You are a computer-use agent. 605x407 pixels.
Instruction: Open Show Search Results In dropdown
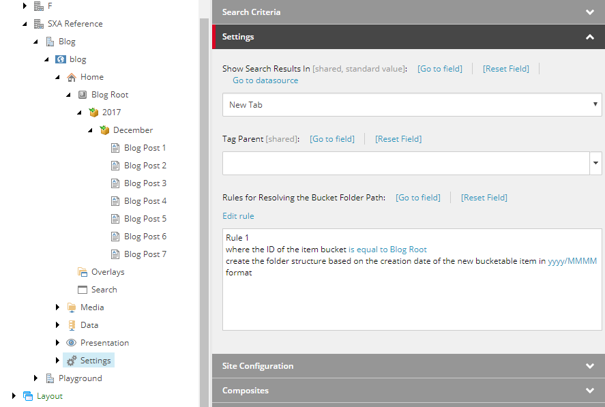(412, 104)
